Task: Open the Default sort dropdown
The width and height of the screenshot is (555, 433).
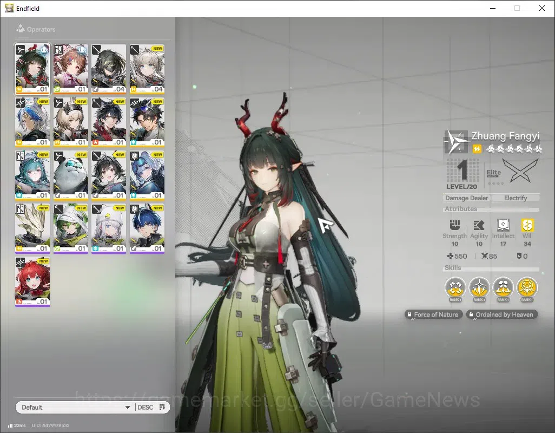Action: [75, 407]
